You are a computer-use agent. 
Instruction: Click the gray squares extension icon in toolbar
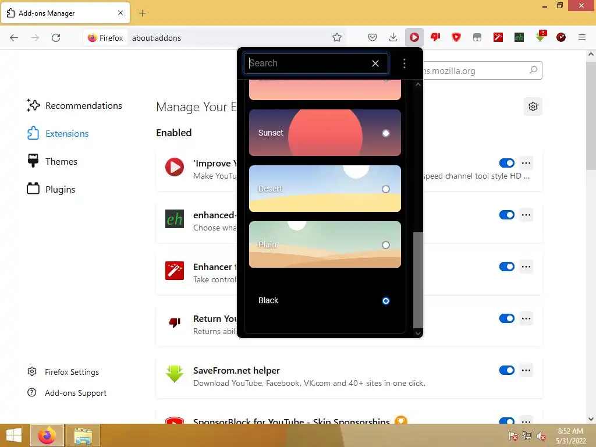click(x=477, y=37)
